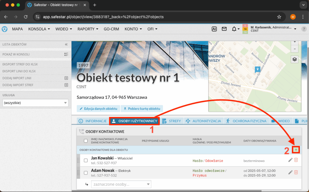Viewport: 309px width, 192px height.
Task: Open the Usługa (wszystkie) dropdown
Action: (x=36, y=103)
